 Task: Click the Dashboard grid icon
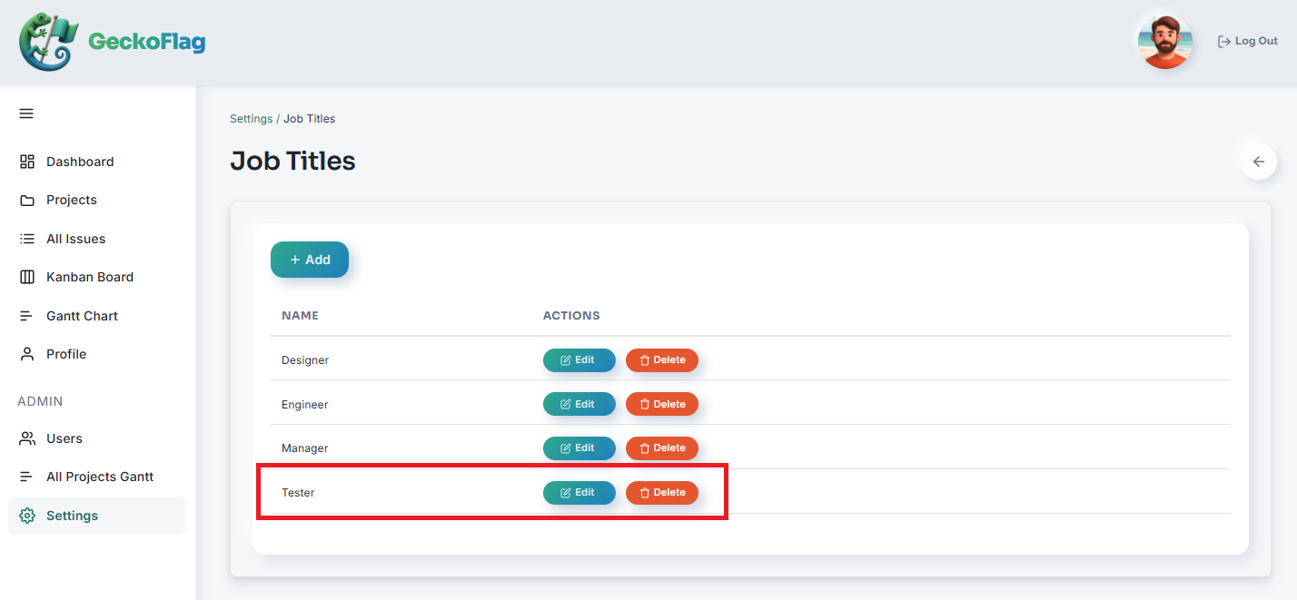[x=27, y=162]
